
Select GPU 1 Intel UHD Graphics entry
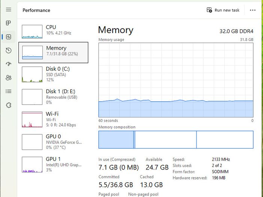53,164
